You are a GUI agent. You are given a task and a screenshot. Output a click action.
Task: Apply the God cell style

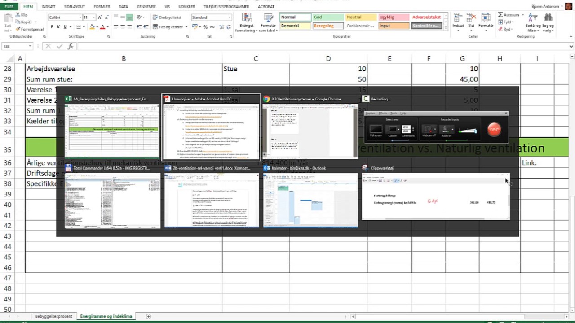click(328, 17)
